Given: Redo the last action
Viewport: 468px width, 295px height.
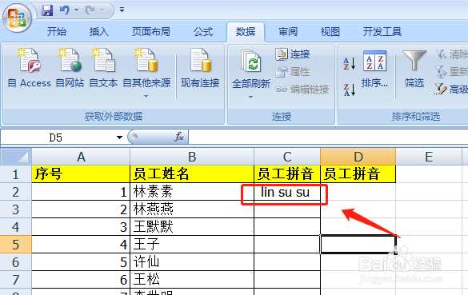Looking at the screenshot, I should coord(90,10).
